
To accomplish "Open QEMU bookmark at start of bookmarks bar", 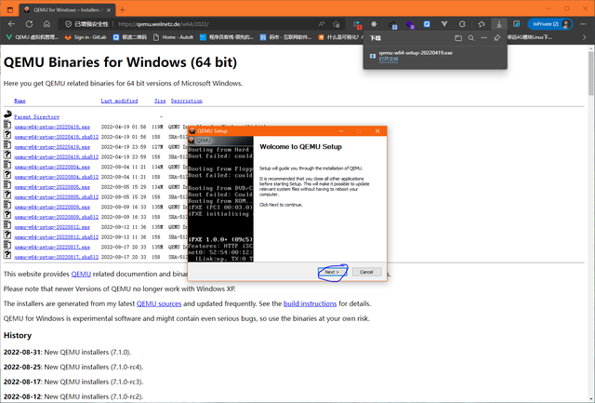I will 33,37.
